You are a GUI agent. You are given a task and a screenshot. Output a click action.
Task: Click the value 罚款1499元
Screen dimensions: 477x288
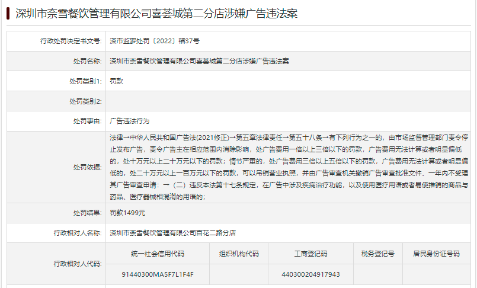tap(127, 213)
